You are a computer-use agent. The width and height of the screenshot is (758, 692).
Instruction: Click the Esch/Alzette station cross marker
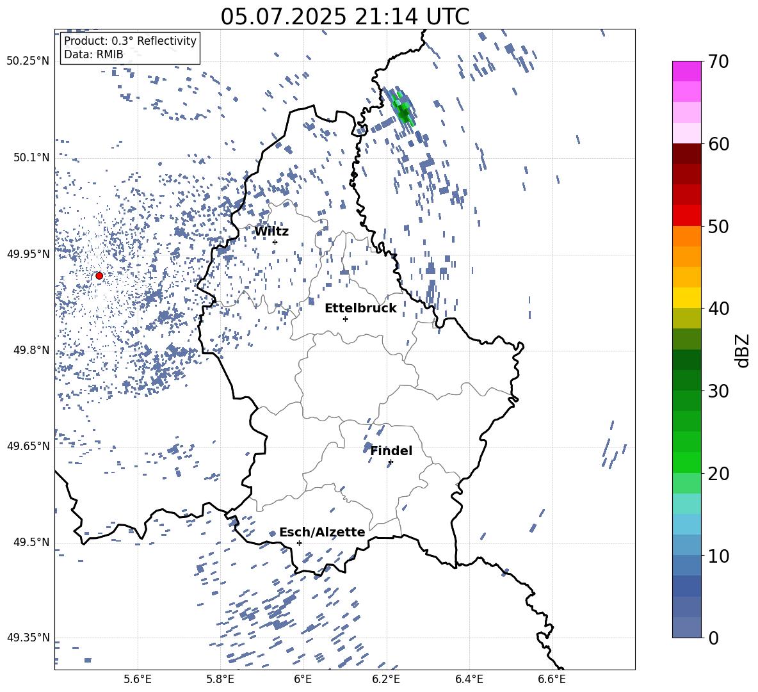[299, 543]
